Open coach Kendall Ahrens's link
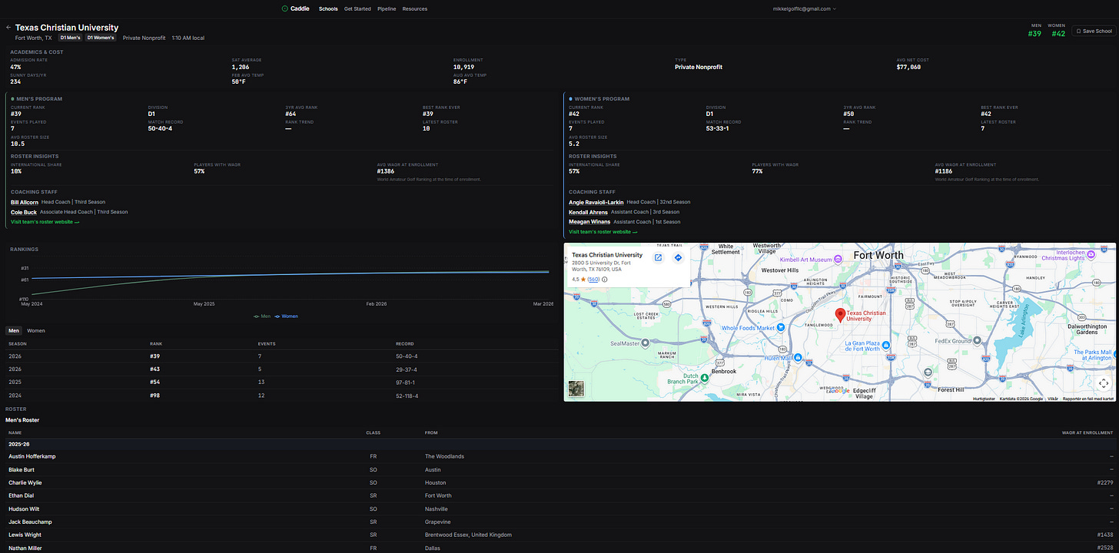1119x553 pixels. (x=589, y=212)
